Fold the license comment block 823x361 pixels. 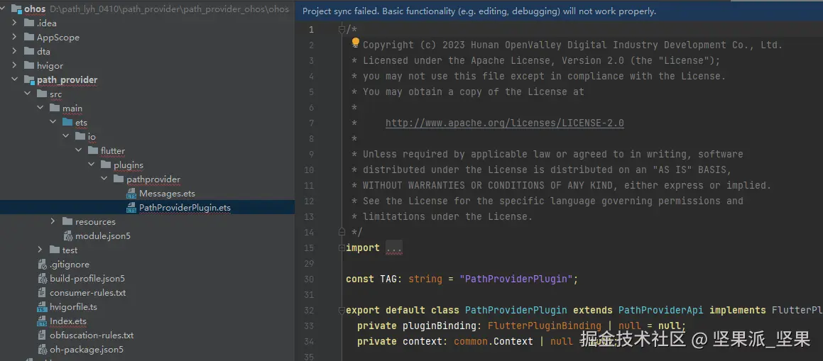click(342, 30)
